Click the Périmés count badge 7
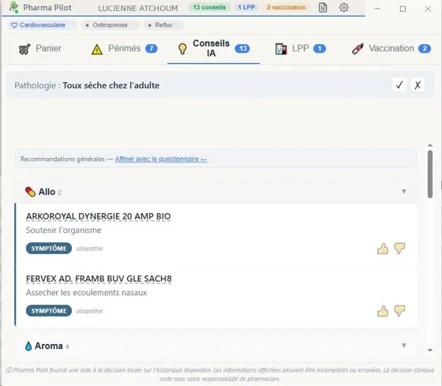This screenshot has width=442, height=386. [152, 49]
